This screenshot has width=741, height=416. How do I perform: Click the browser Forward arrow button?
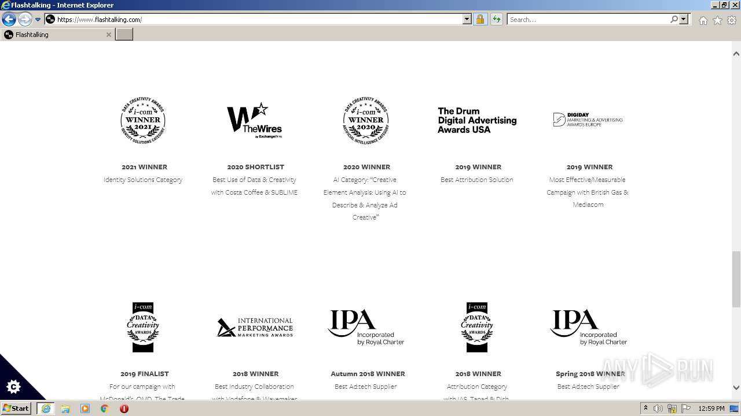point(25,20)
